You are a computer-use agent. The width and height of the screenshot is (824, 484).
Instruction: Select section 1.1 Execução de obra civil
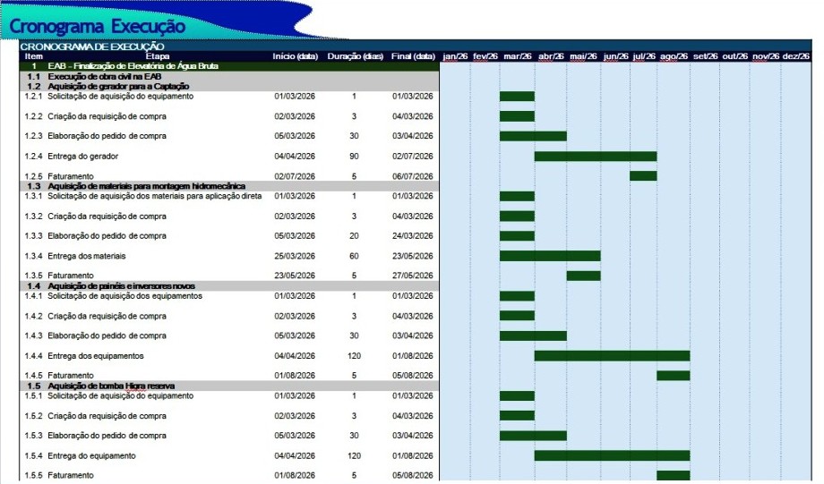coord(104,77)
